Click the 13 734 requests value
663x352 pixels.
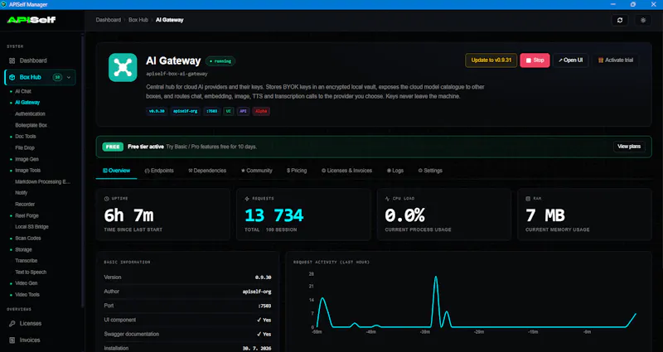[274, 215]
